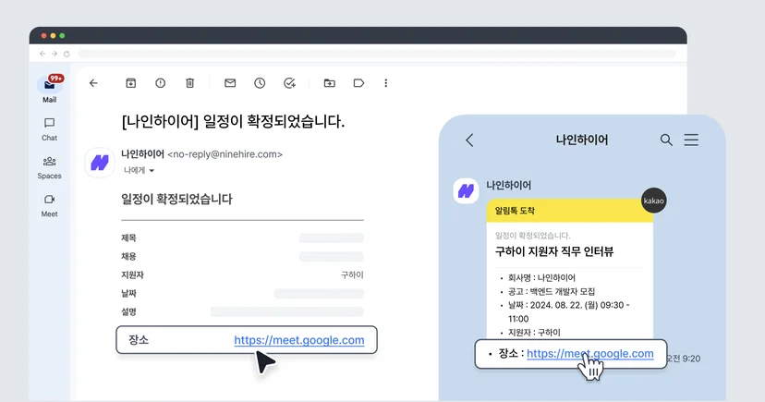Click the 2024. 08. 22. date line
The image size is (765, 402).
(x=568, y=311)
